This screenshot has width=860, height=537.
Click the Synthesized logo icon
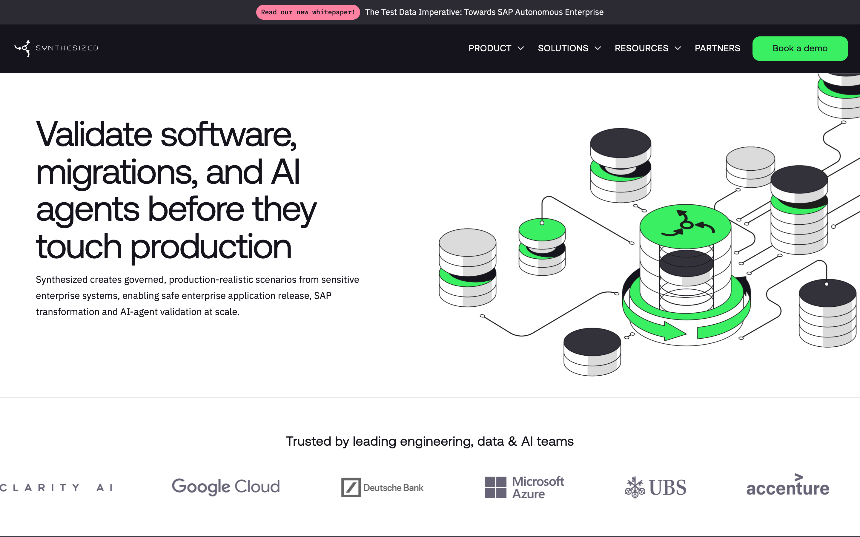[x=22, y=48]
